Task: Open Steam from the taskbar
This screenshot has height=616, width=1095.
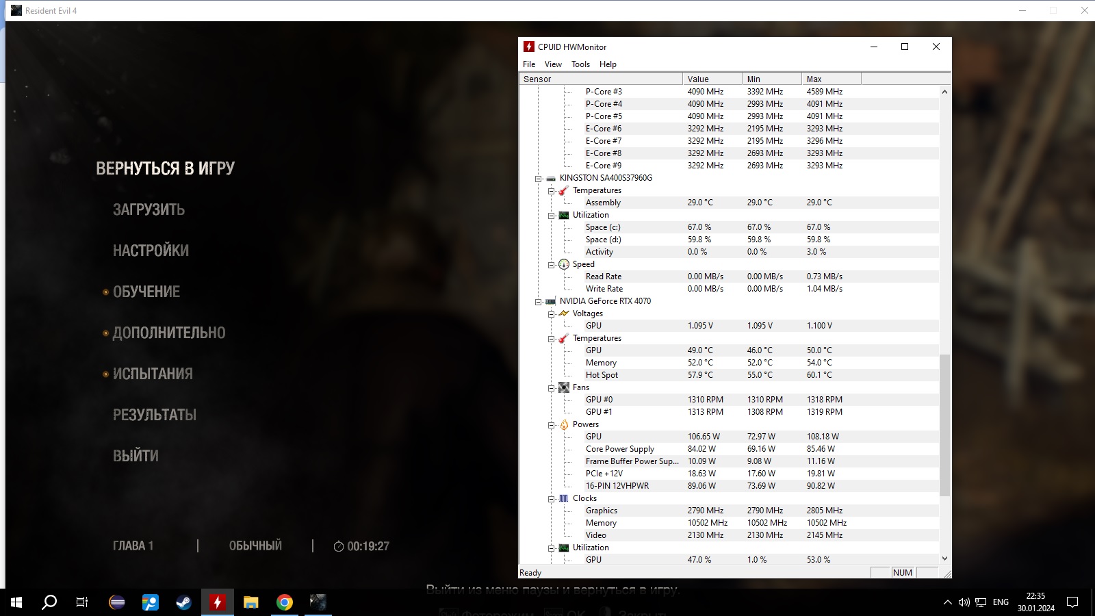Action: pyautogui.click(x=183, y=602)
